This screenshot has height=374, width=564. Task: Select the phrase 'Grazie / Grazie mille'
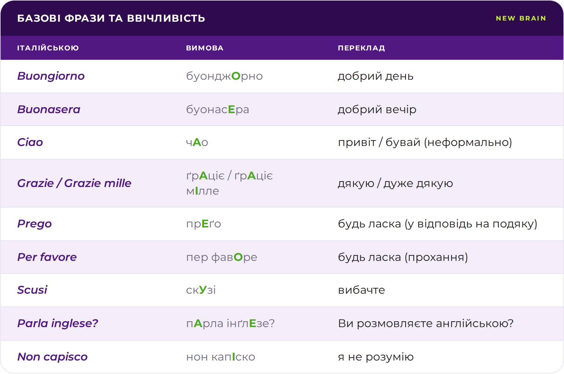pyautogui.click(x=74, y=183)
